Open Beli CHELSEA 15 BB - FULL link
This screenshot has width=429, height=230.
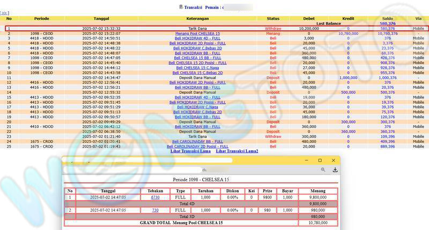[197, 58]
